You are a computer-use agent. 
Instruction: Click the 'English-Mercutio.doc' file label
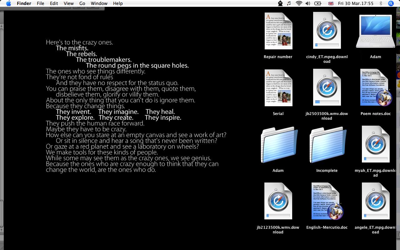pyautogui.click(x=327, y=227)
